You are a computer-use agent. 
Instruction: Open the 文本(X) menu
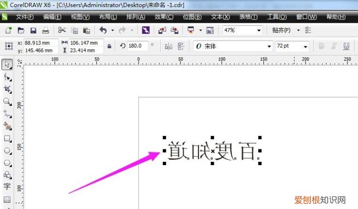221,17
